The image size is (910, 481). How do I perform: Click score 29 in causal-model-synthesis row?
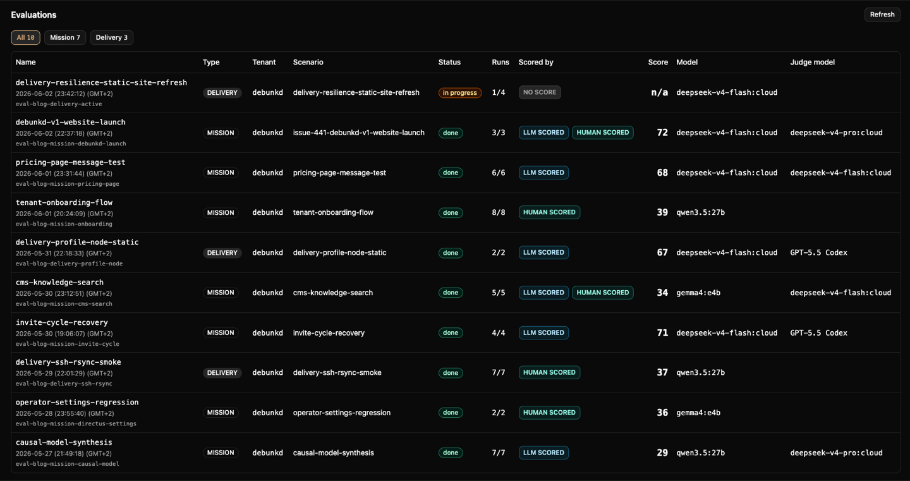(x=662, y=453)
